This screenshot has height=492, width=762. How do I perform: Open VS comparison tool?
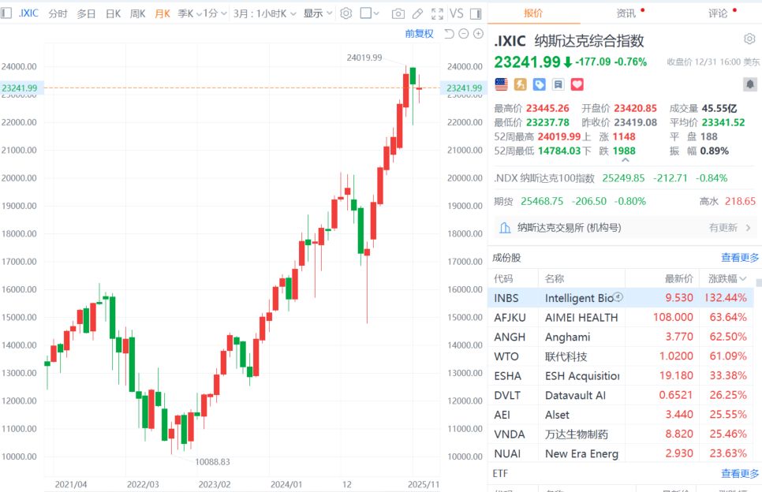(x=457, y=13)
